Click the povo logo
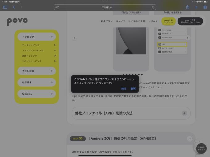The image size is (210, 157). [17, 22]
